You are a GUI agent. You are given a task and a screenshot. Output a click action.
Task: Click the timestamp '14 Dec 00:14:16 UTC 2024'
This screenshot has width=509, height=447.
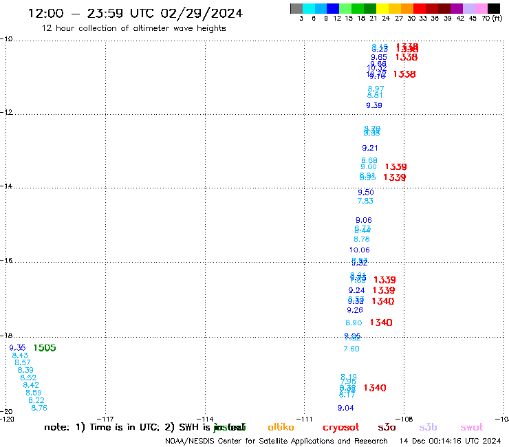(450, 441)
